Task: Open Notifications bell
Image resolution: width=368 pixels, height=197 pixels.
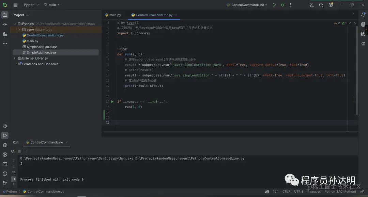Action: [x=363, y=15]
